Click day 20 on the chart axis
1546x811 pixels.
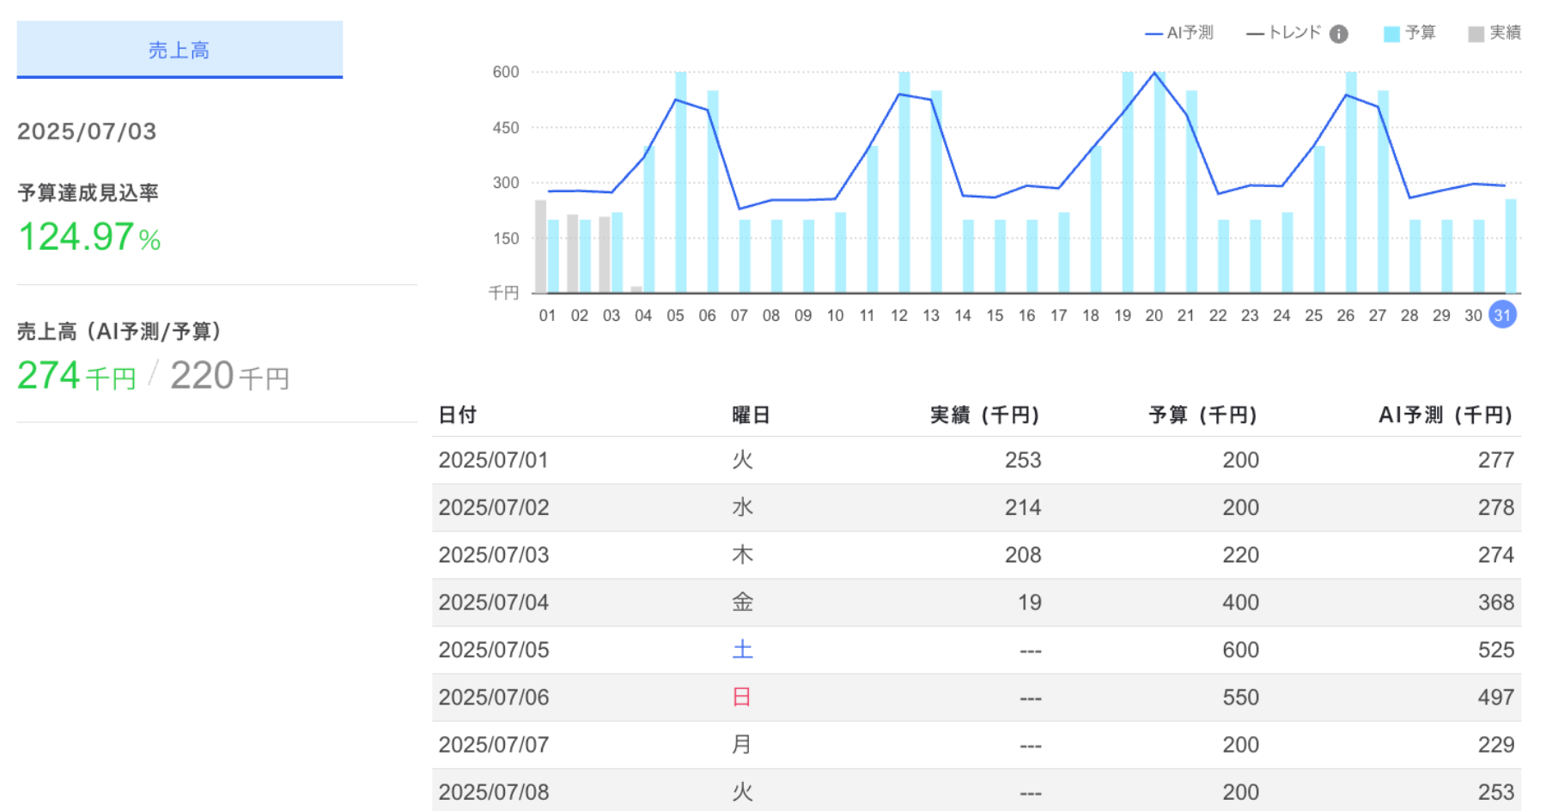coord(1154,316)
